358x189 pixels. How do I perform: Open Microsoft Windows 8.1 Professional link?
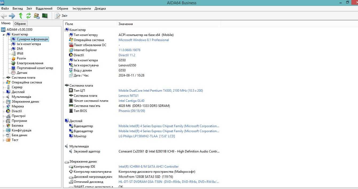(144, 40)
